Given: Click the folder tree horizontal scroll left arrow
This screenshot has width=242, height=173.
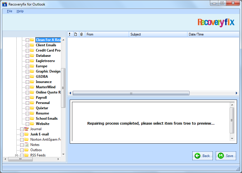Looking at the screenshot, I should 5,159.
